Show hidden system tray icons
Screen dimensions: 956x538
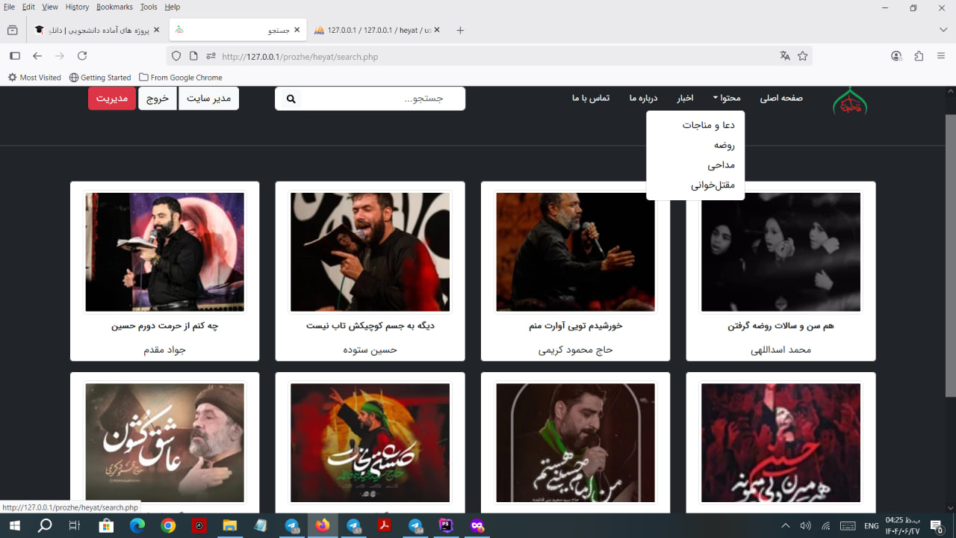point(785,526)
